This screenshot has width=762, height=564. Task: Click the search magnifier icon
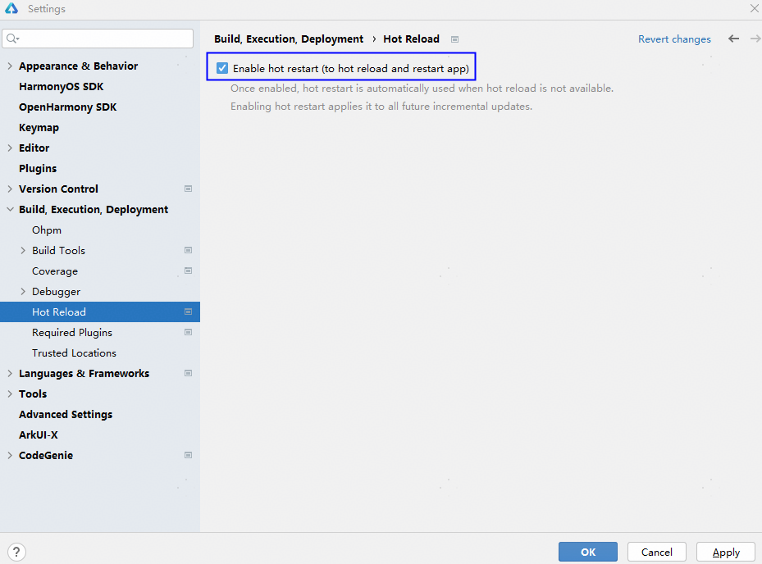12,39
